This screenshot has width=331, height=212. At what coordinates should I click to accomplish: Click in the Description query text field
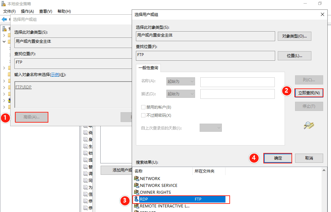(x=238, y=94)
